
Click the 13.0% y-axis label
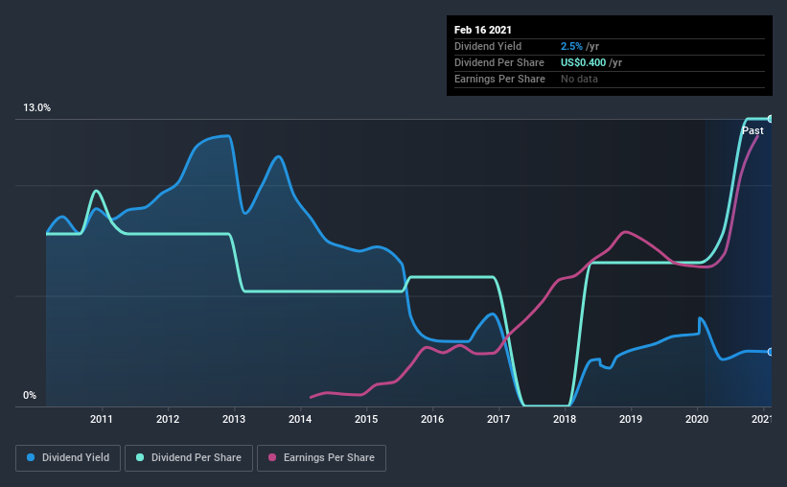click(x=36, y=107)
